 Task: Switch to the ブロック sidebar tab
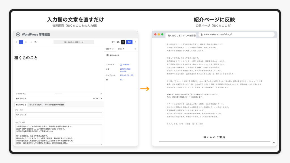coord(121,49)
